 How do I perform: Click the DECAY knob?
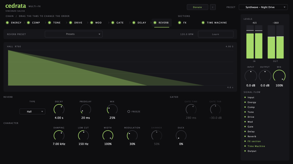pyautogui.click(x=59, y=109)
